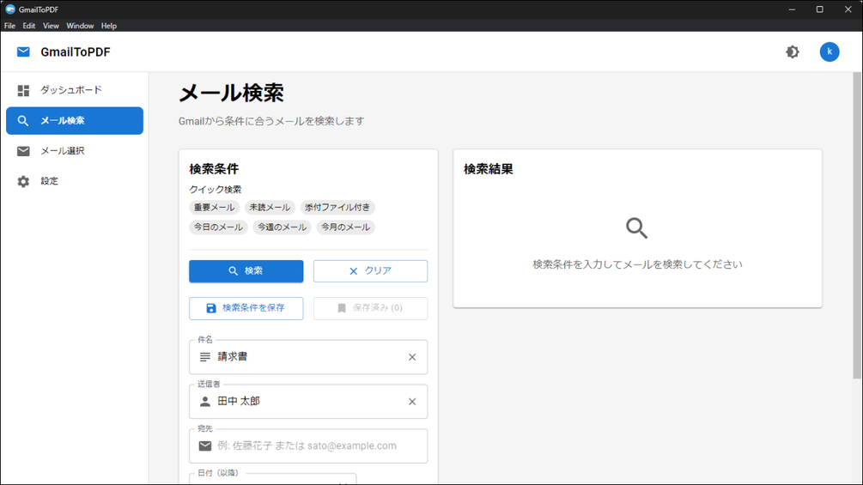Choose the 今週のメール quick filter

pyautogui.click(x=282, y=227)
